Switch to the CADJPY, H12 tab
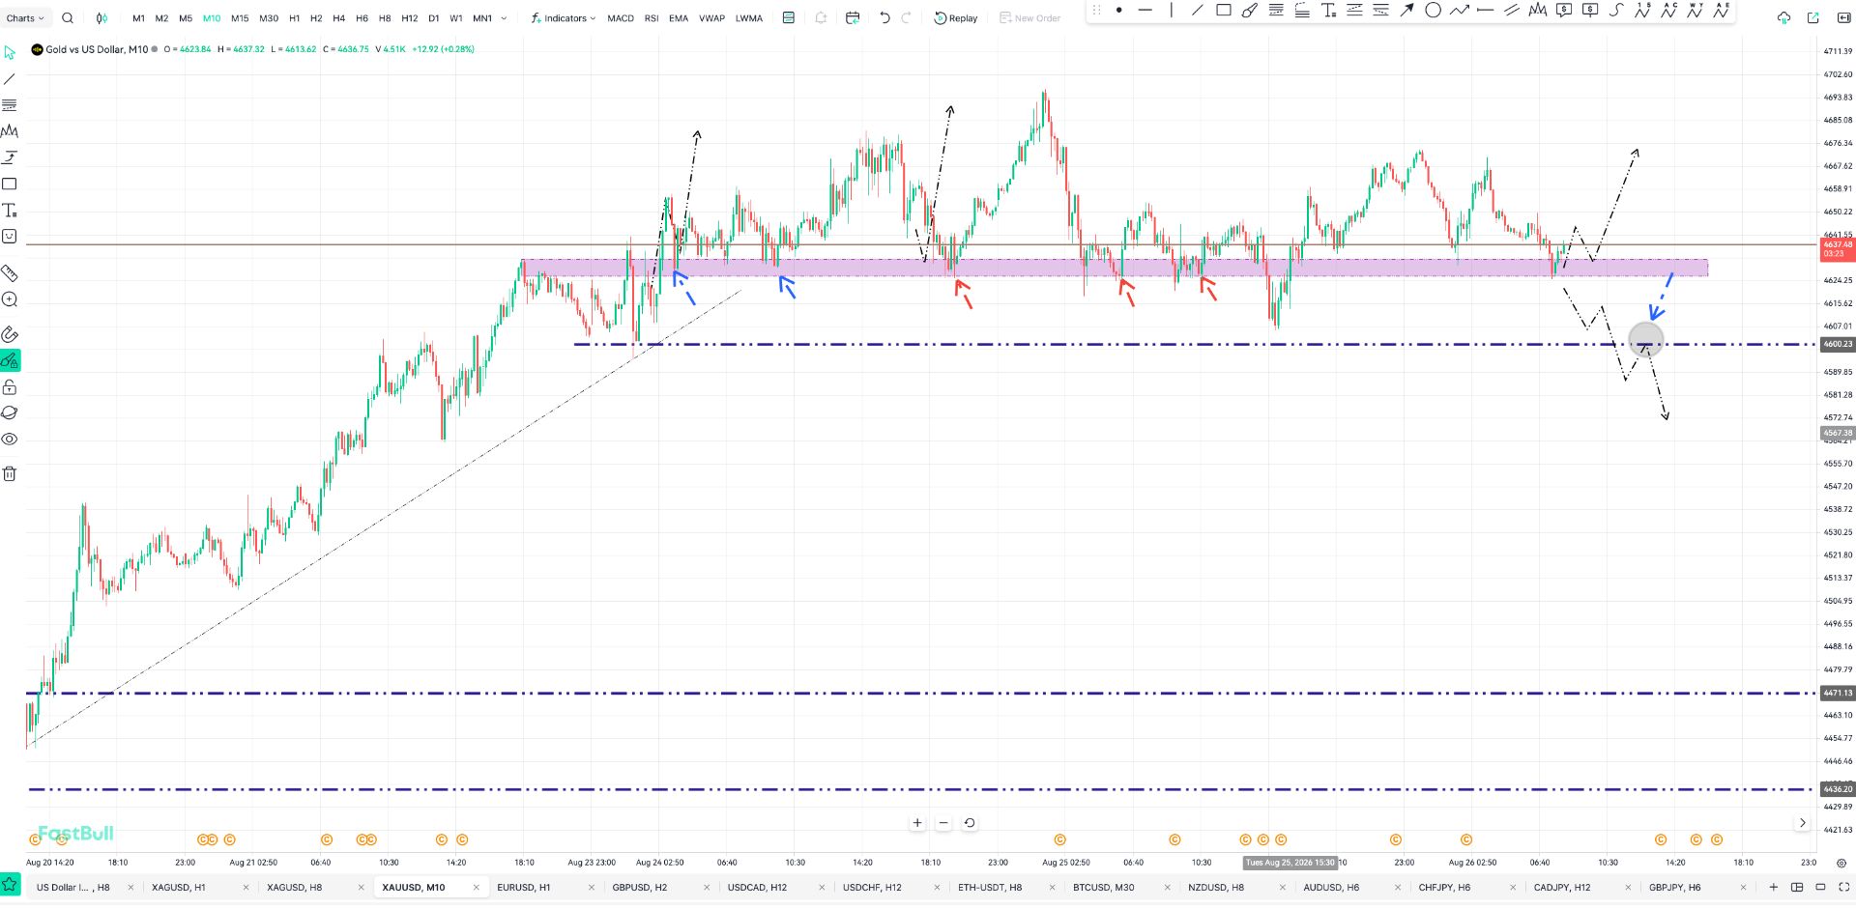1856x909 pixels. (x=1562, y=887)
